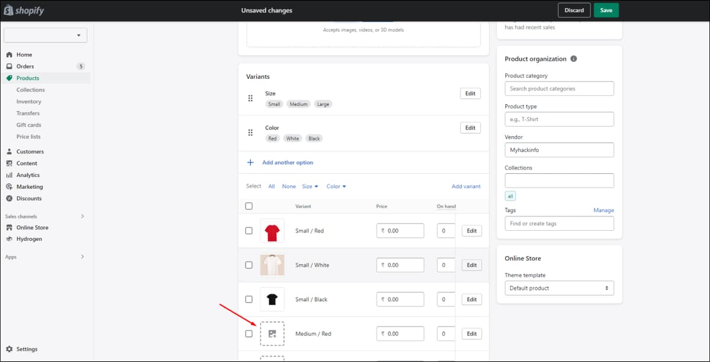This screenshot has width=710, height=362.
Task: Open Collections under Products
Action: click(x=31, y=90)
